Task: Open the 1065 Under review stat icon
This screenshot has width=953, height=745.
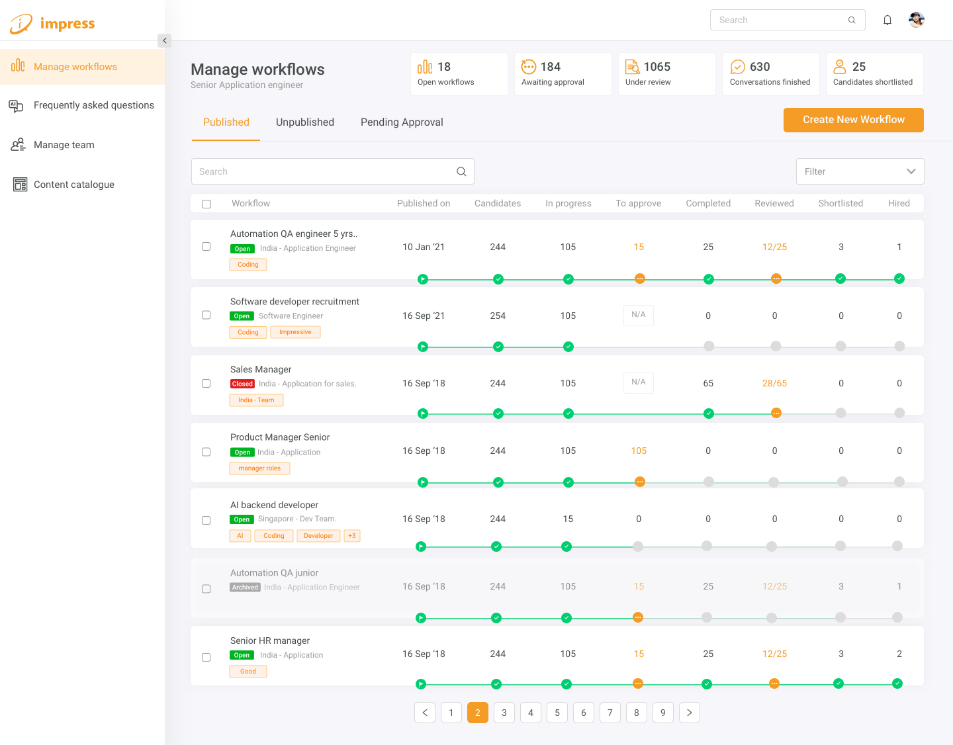Action: tap(632, 67)
